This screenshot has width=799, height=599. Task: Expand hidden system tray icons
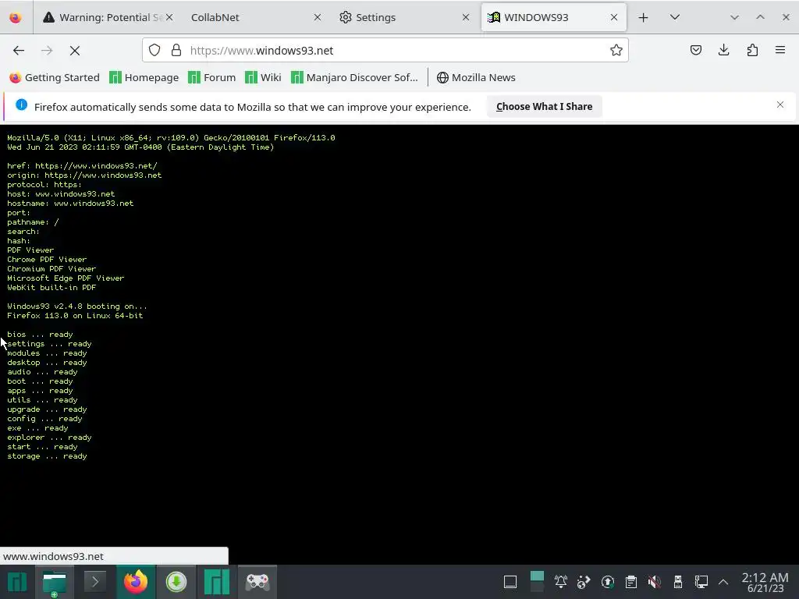click(723, 582)
